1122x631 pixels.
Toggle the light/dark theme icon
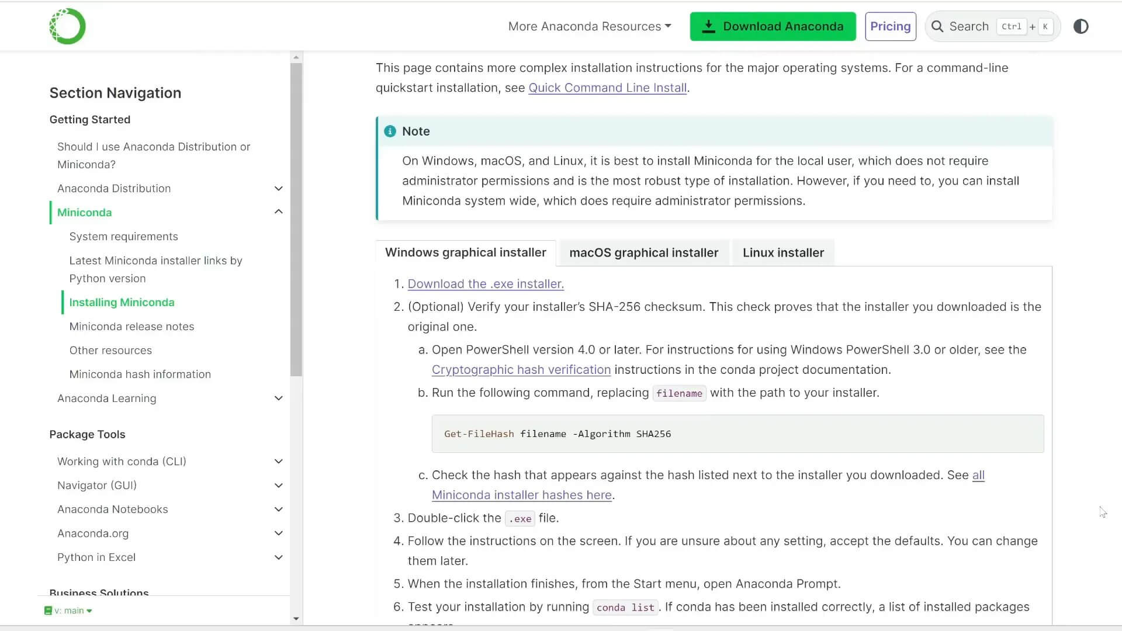tap(1081, 26)
